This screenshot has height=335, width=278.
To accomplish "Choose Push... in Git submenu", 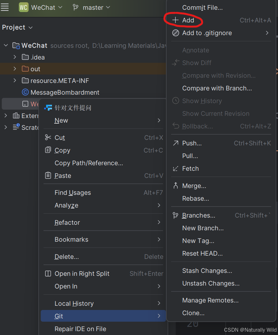I will pyautogui.click(x=221, y=143).
